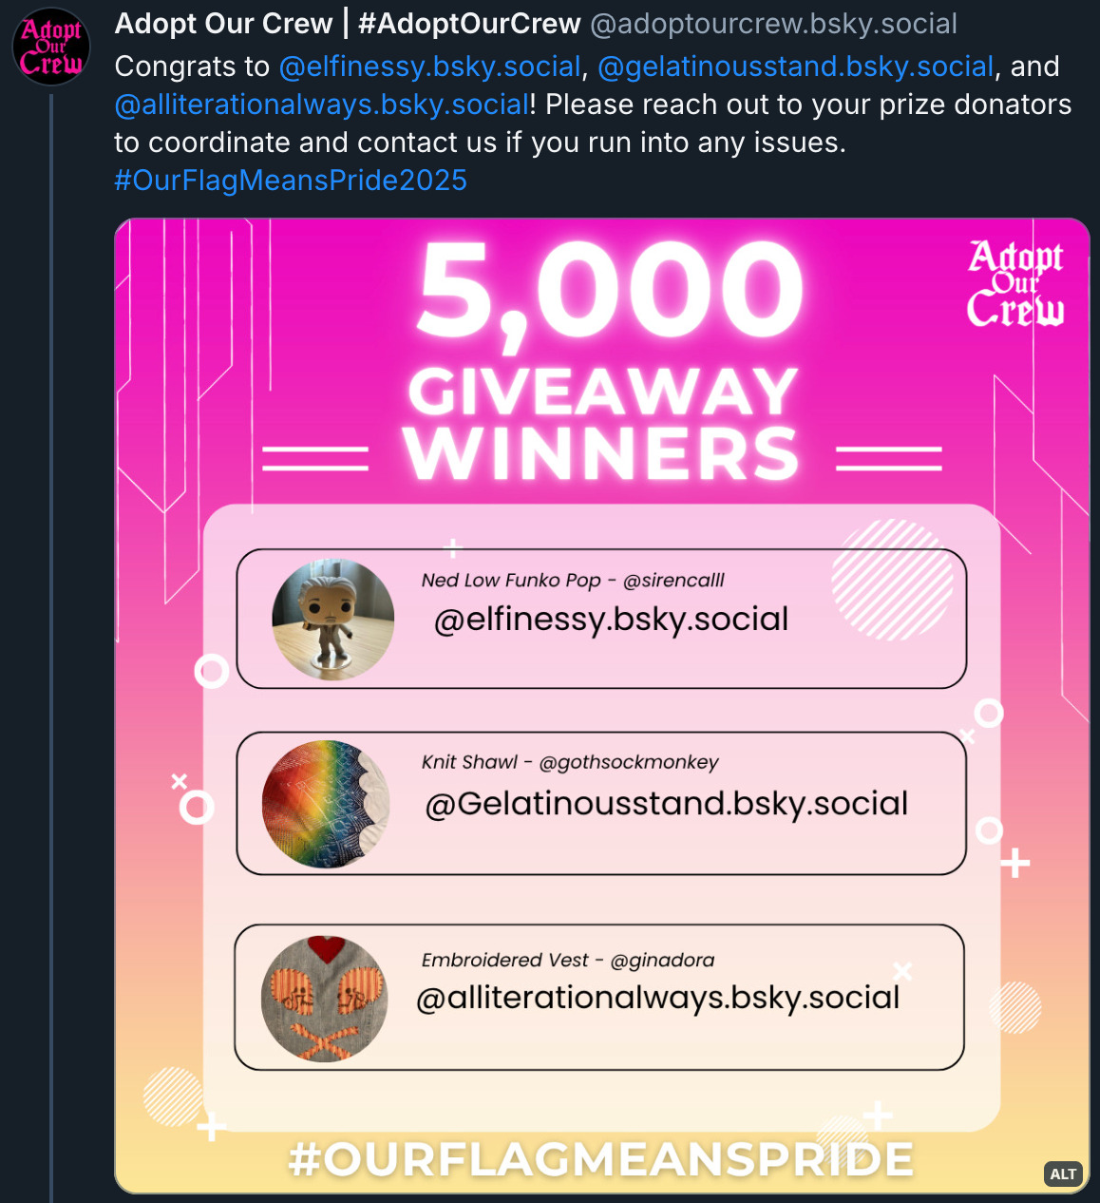
Task: Click the Adopt Our Crew logo in image
Action: 1015,283
